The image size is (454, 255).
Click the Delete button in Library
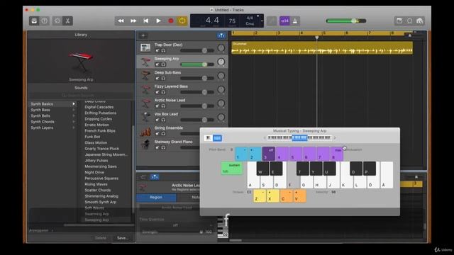point(101,238)
